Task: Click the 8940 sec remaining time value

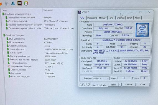Action: pos(59,28)
